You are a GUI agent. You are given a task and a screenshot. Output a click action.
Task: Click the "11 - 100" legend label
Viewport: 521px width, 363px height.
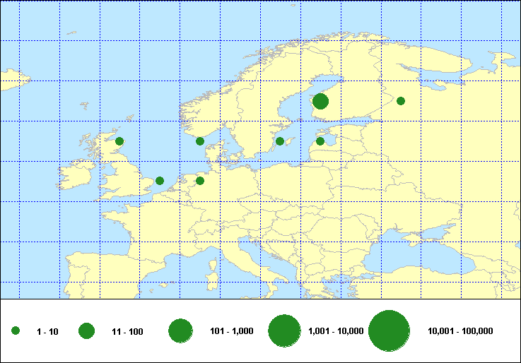[127, 332]
